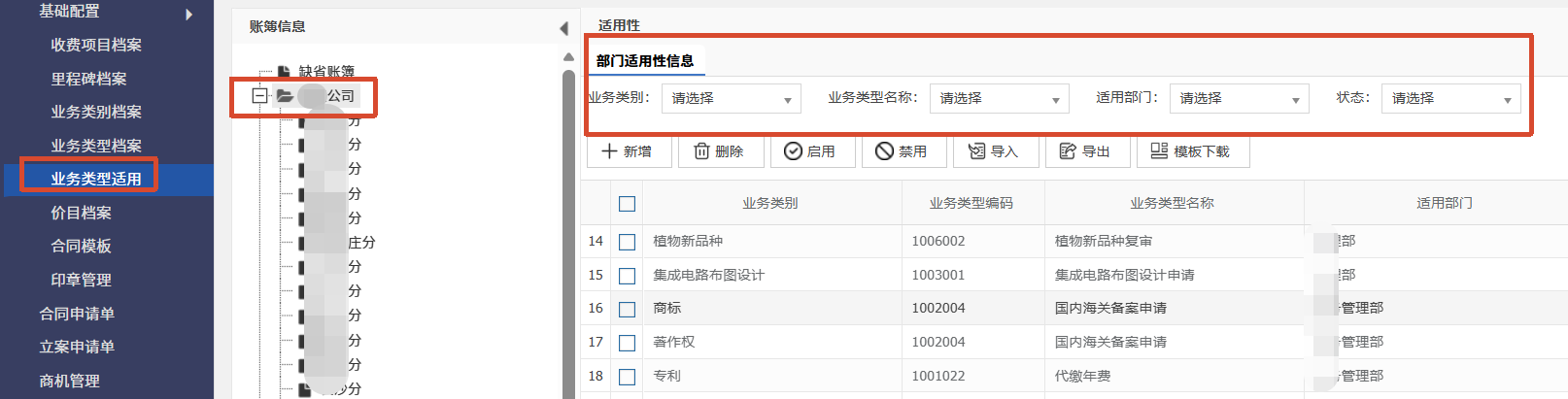
Task: Check the row 17 著作权 checkbox
Action: click(x=627, y=343)
